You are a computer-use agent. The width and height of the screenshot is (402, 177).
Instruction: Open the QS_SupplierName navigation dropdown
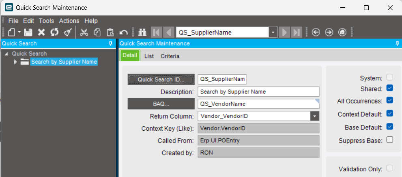click(273, 32)
